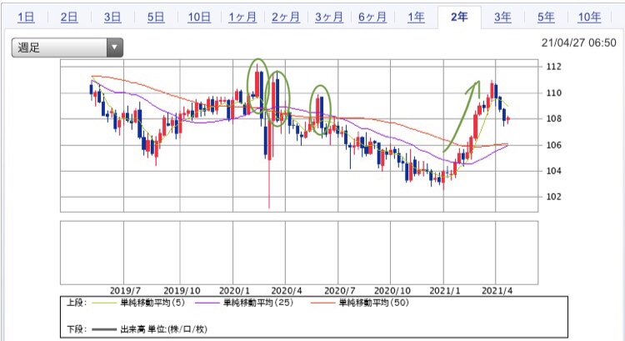Click the 単純移動平均(25) legend entry
Image resolution: width=625 pixels, height=341 pixels.
pos(258,303)
